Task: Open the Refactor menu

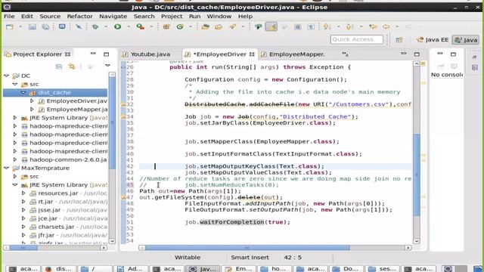Action: coord(79,17)
